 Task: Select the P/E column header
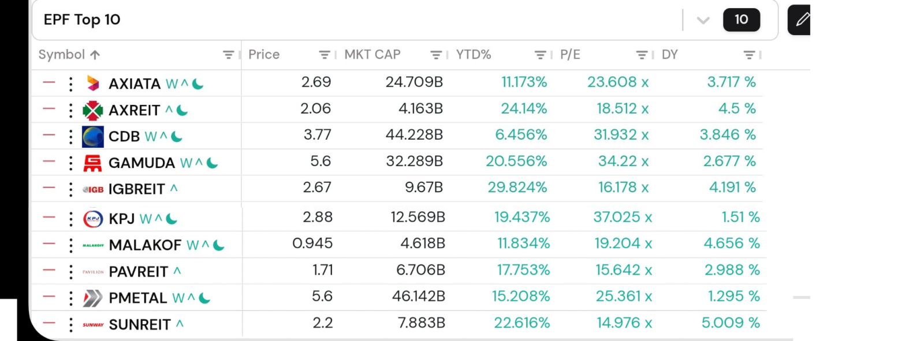(x=570, y=55)
